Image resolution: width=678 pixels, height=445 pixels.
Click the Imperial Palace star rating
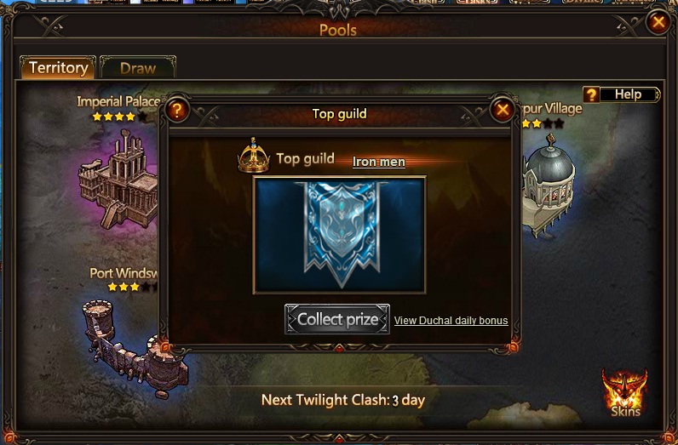pyautogui.click(x=119, y=117)
